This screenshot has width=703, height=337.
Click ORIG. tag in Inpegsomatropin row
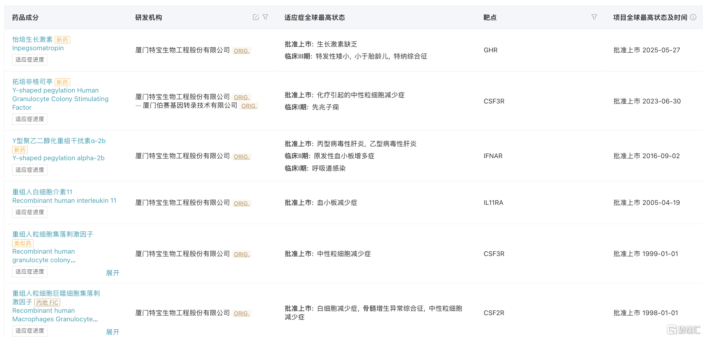242,51
